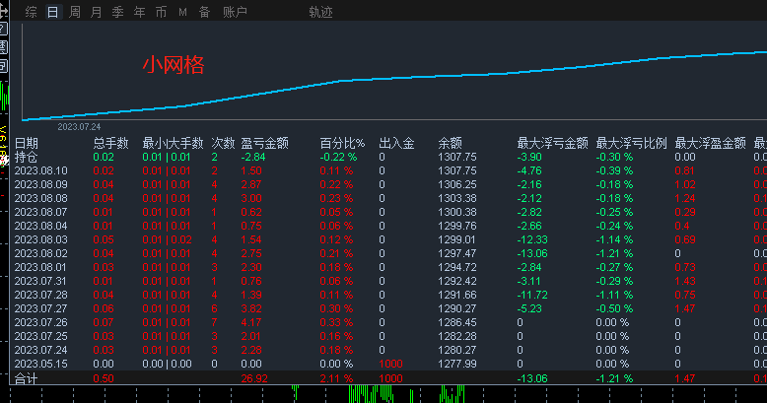Select the 2023.07.31 date row

pos(387,281)
